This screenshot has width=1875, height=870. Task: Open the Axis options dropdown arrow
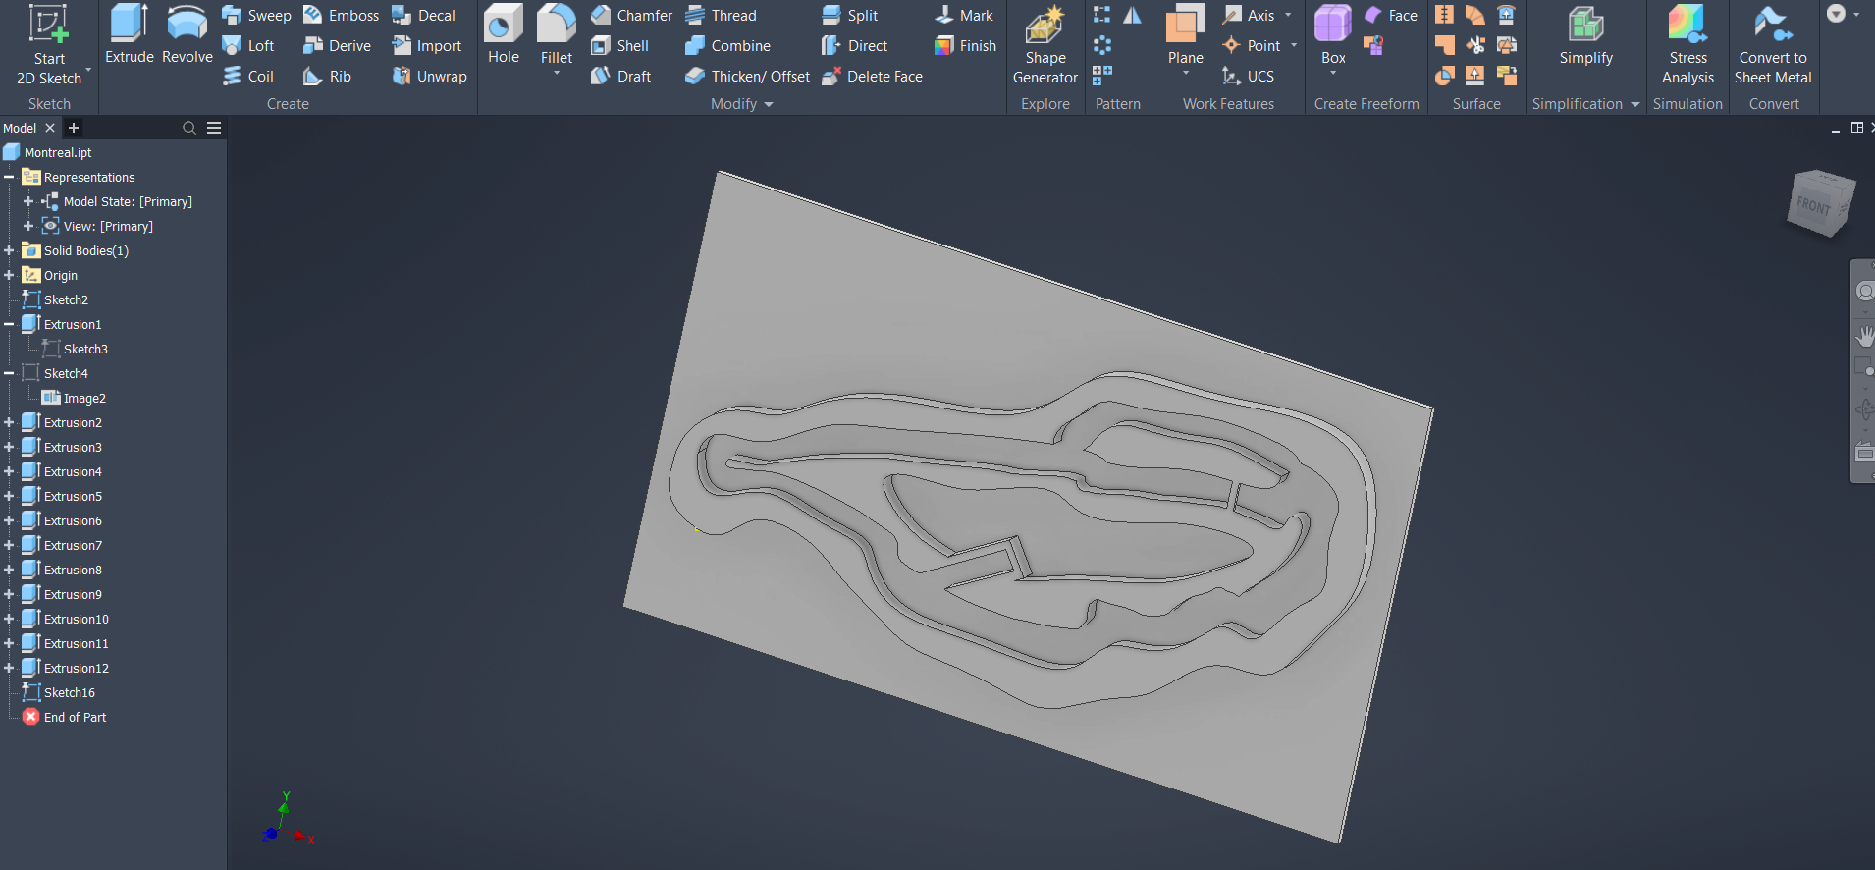[1288, 16]
